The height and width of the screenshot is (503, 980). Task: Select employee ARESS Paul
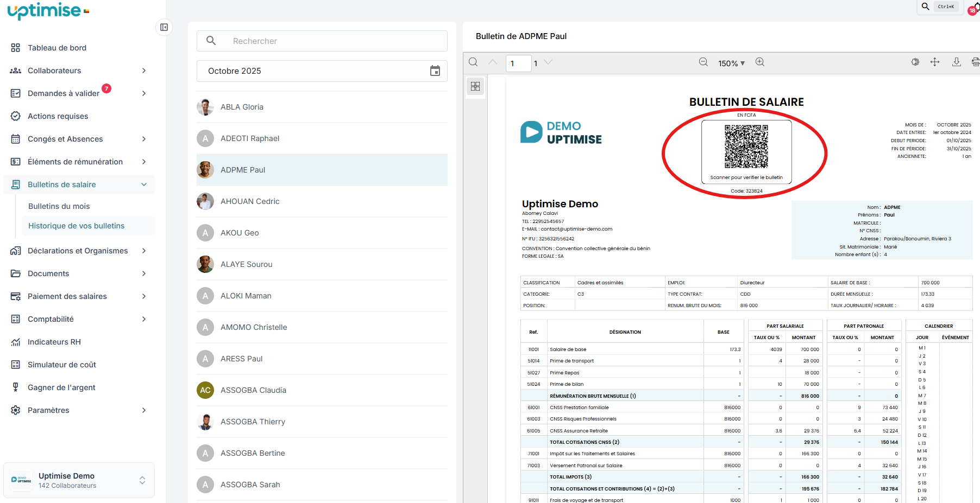[x=322, y=359]
